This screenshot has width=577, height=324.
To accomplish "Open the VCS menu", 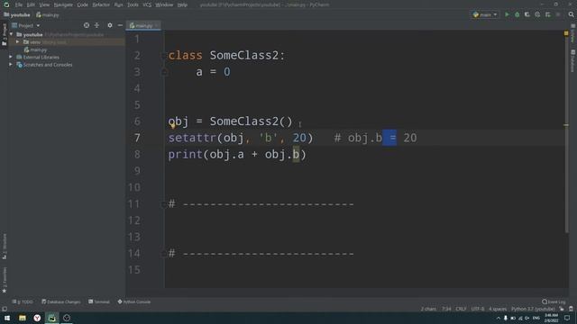I will click(147, 4).
